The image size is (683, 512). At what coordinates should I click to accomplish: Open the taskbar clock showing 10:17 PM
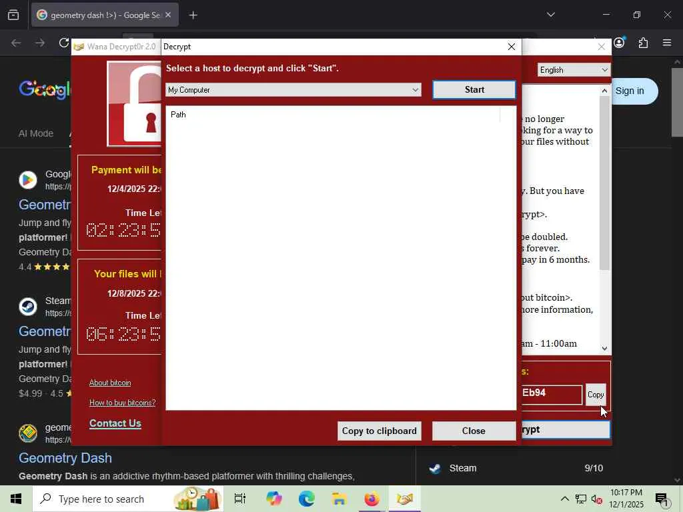point(626,499)
